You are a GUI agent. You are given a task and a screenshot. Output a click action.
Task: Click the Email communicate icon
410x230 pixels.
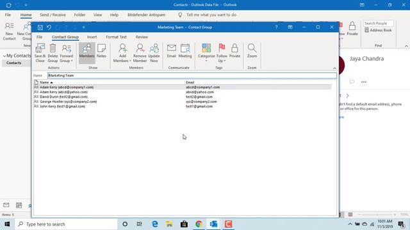pos(172,51)
